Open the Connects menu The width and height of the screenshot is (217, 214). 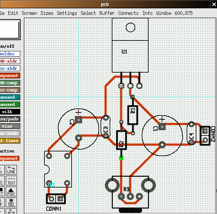(128, 13)
